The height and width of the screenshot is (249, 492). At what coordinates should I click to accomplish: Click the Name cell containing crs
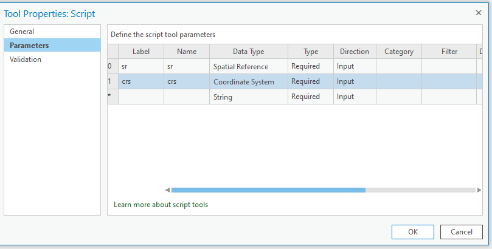point(186,81)
